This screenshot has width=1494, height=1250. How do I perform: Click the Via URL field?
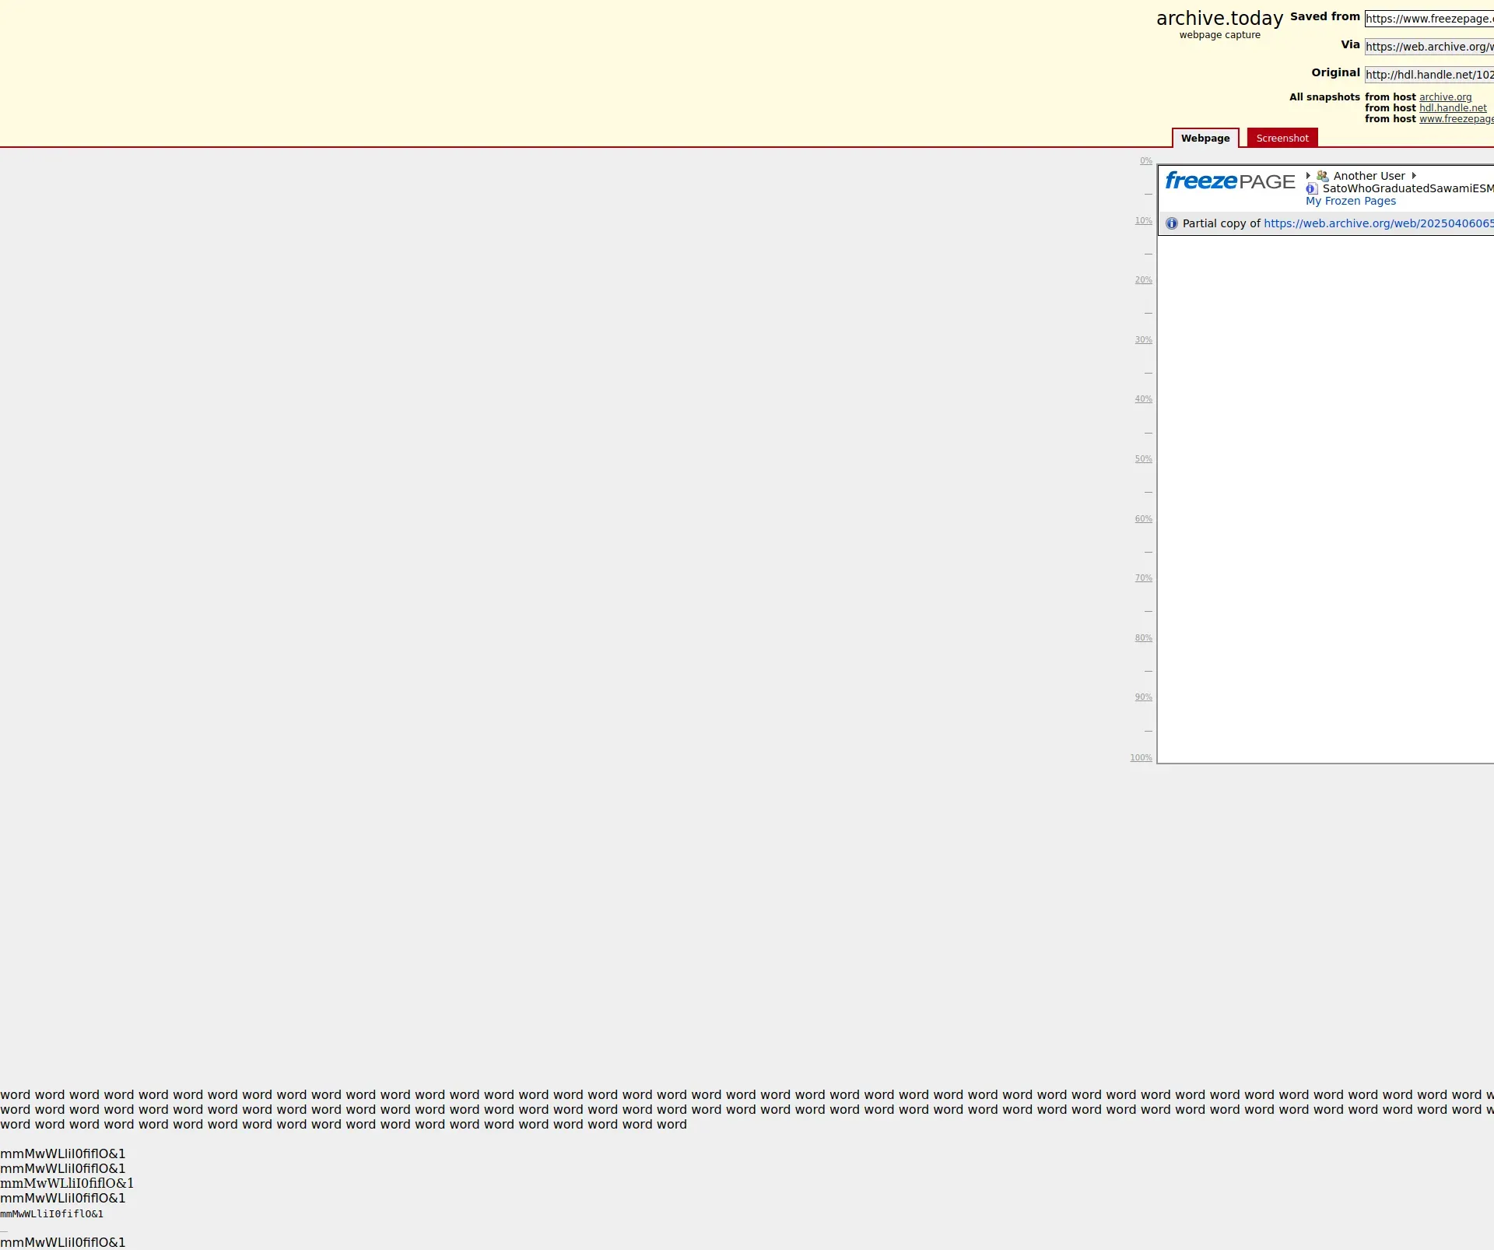coord(1428,47)
